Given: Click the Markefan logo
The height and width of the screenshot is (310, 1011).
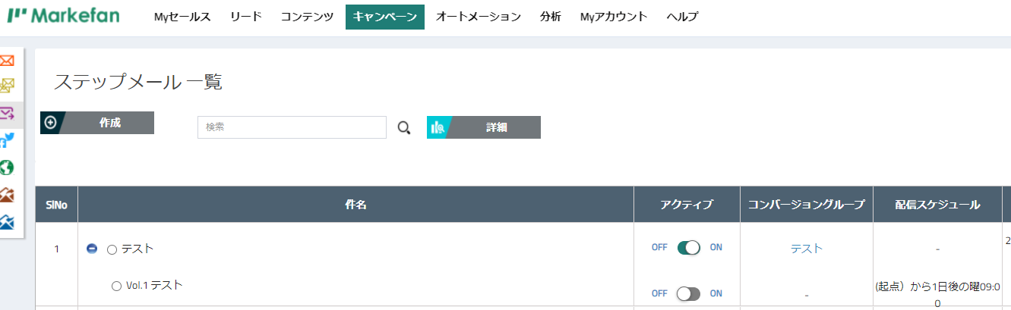Looking at the screenshot, I should pyautogui.click(x=63, y=15).
